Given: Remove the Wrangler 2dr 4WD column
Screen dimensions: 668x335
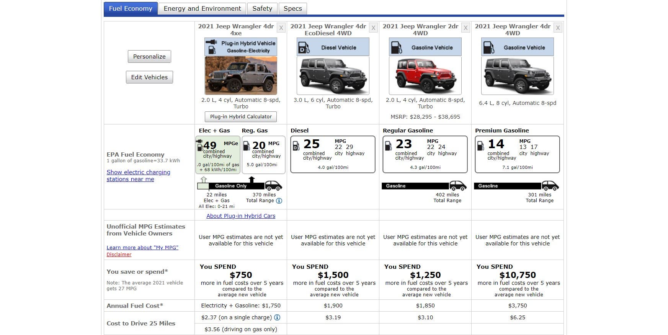Looking at the screenshot, I should (465, 28).
